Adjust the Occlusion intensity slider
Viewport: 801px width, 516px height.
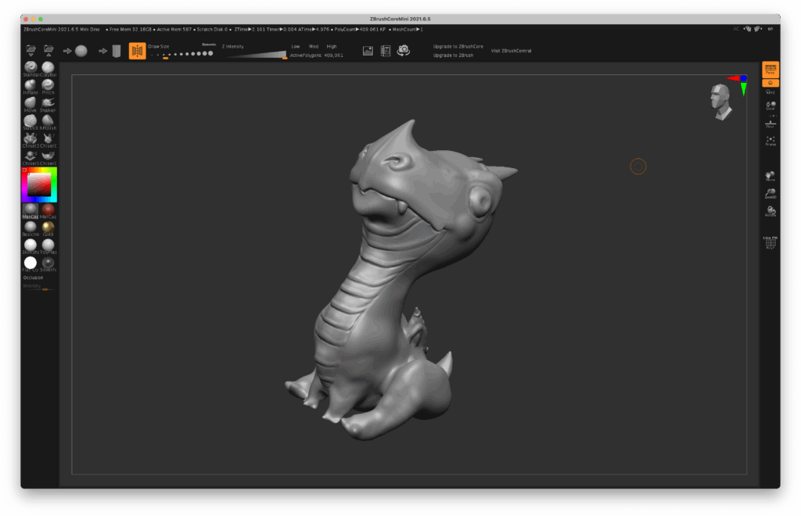(x=39, y=288)
